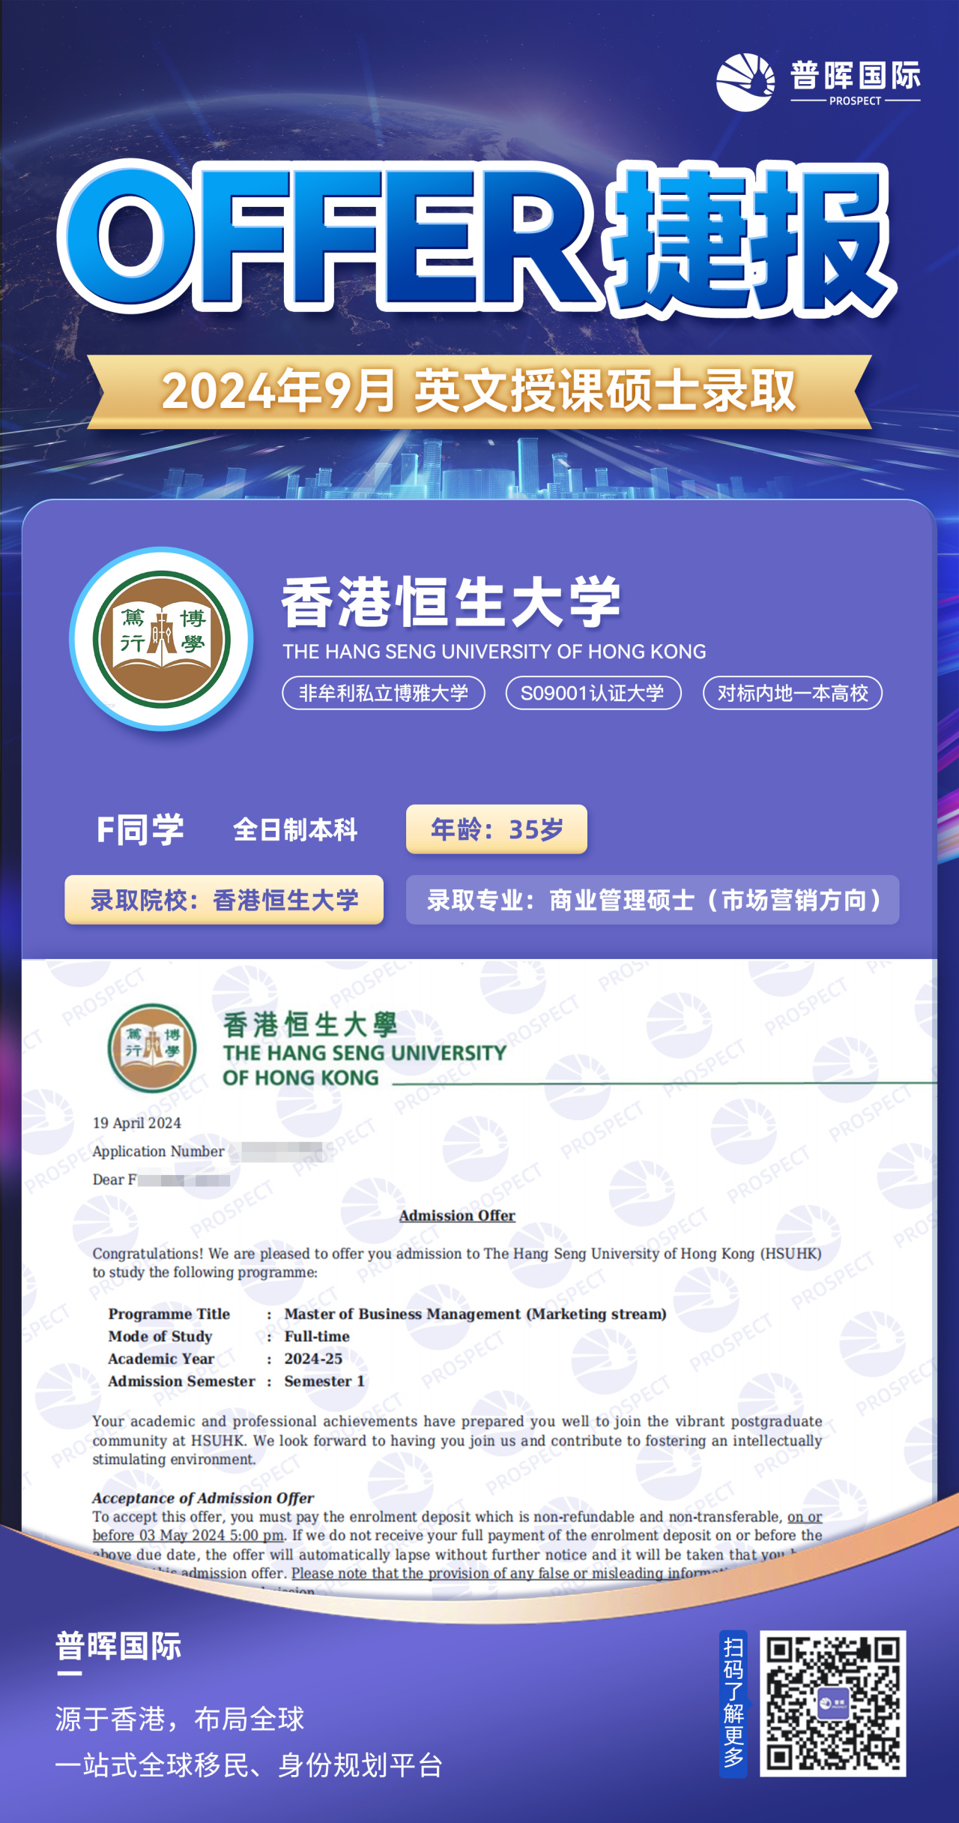
Task: Click the 录取专业 商业管理硕士 badge
Action: tap(653, 900)
